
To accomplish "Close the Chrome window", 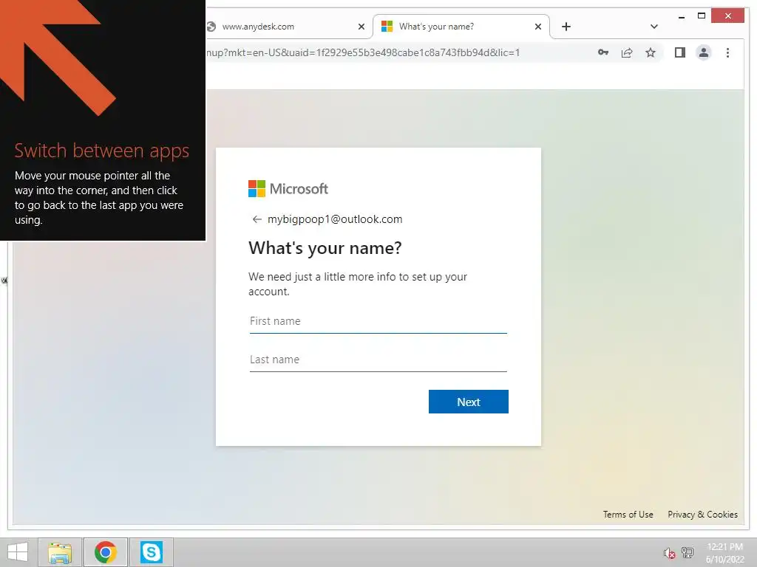I will (728, 16).
